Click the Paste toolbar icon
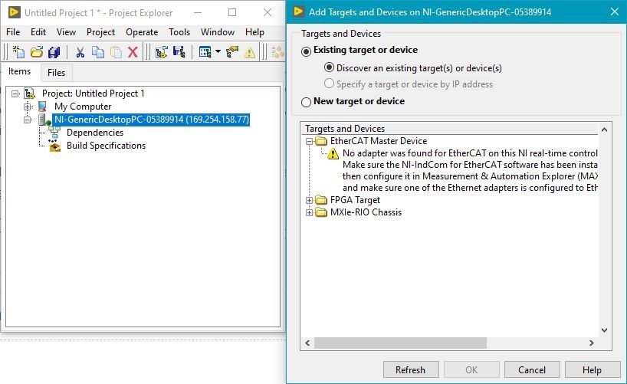 (116, 52)
